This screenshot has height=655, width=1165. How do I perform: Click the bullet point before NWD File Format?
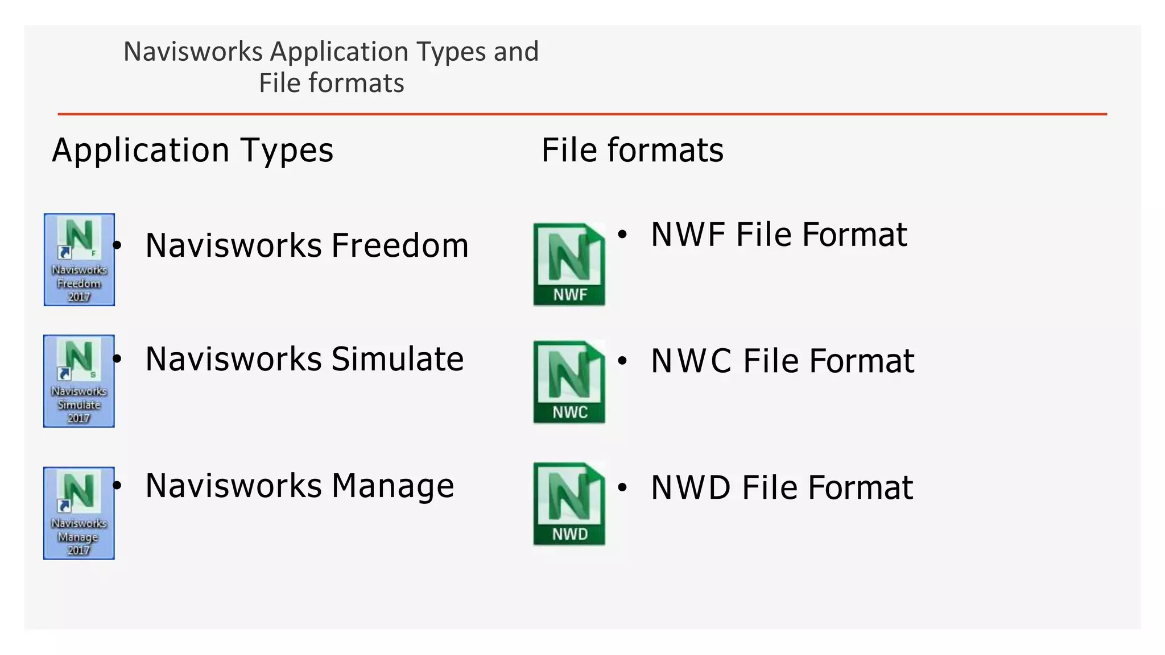[x=622, y=487]
